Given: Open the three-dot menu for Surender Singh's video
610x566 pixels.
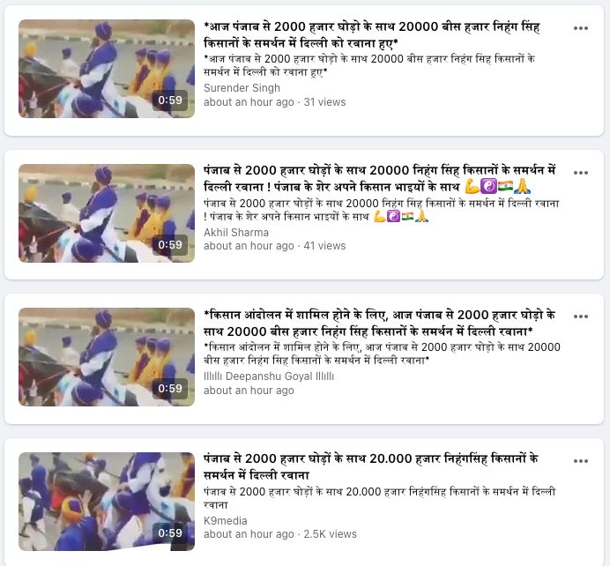Looking at the screenshot, I should pyautogui.click(x=580, y=28).
